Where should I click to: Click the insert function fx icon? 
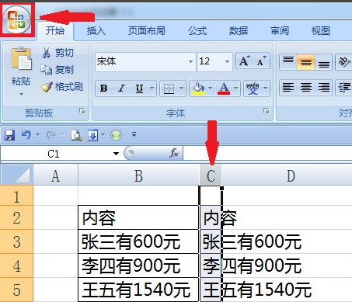coord(174,153)
